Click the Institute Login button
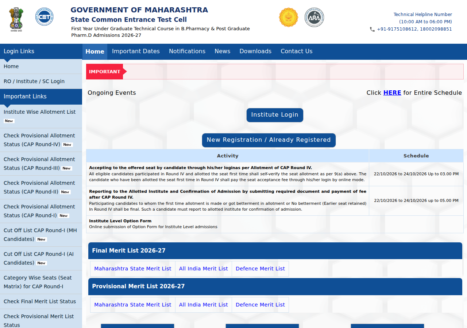The width and height of the screenshot is (467, 328). click(x=275, y=115)
